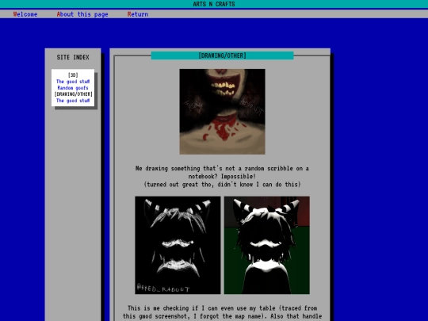
Task: Open the 'Random goofs' link
Action: coord(73,88)
